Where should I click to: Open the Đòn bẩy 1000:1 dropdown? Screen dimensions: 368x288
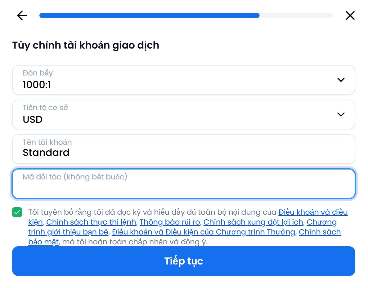tap(183, 80)
